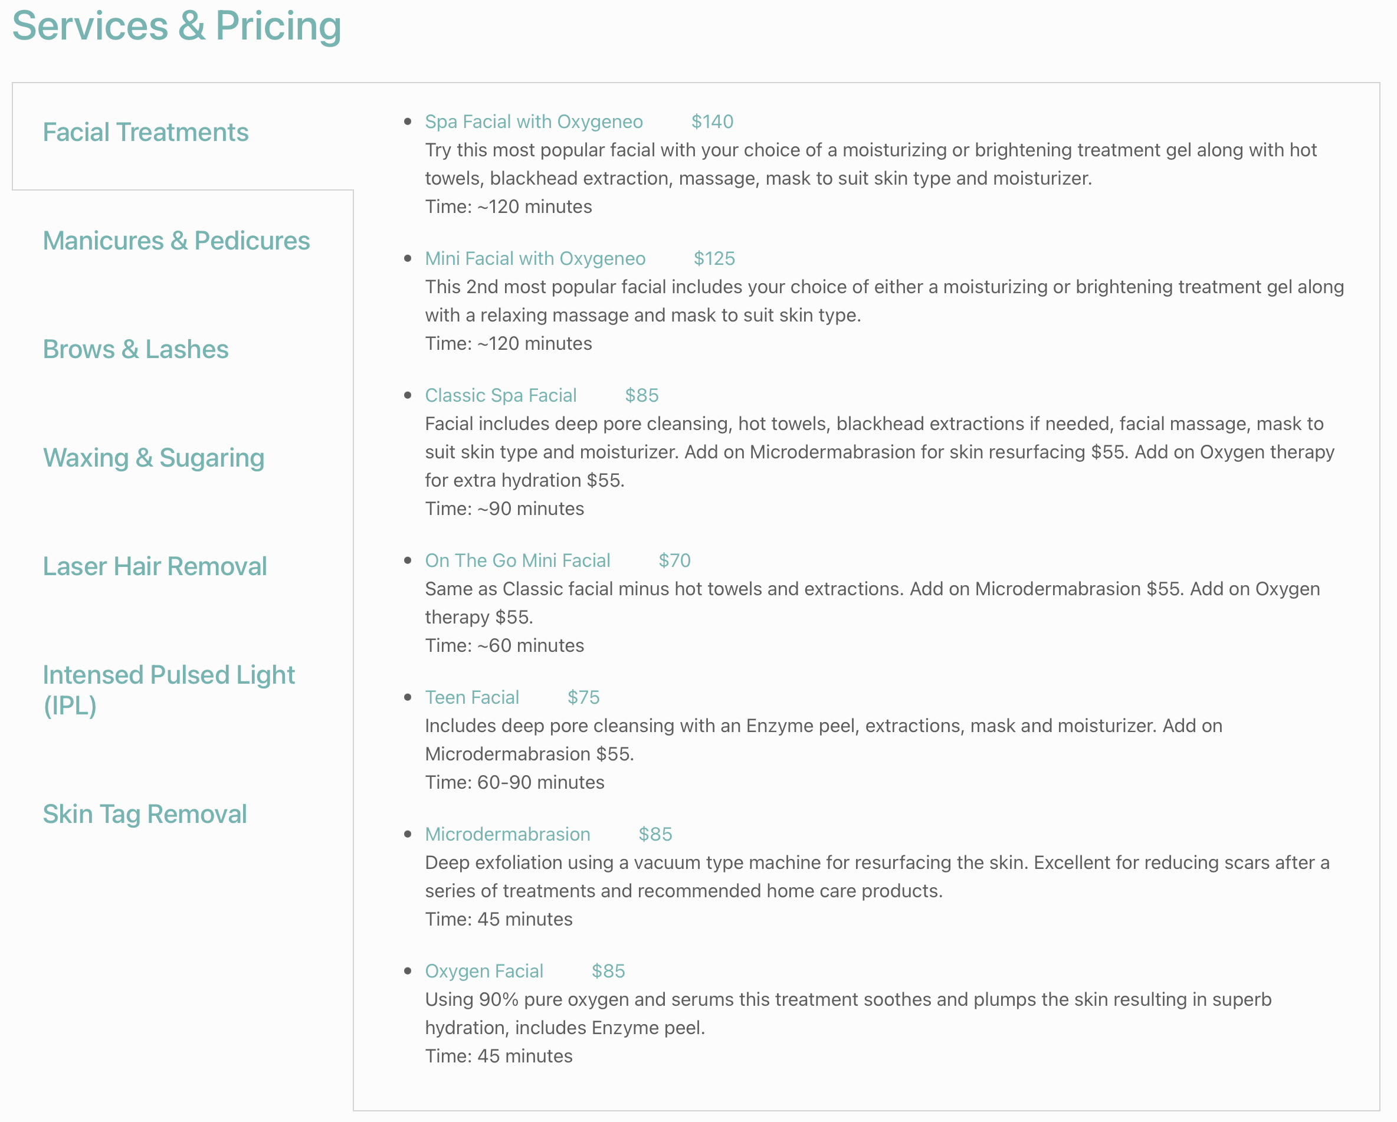Open the Laser Hair Removal tab

tap(154, 566)
